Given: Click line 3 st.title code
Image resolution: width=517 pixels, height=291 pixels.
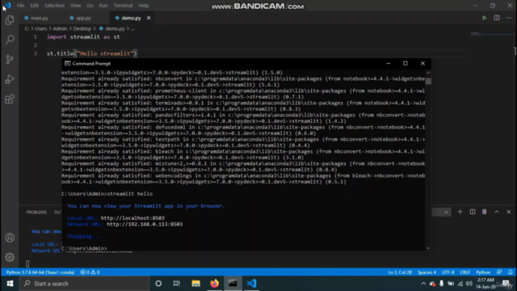Looking at the screenshot, I should 91,53.
